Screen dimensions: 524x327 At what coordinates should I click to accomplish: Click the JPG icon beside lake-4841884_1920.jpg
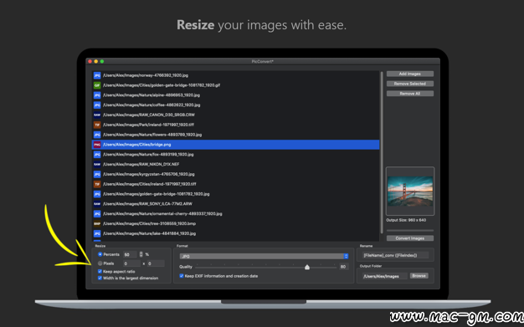[x=97, y=233]
